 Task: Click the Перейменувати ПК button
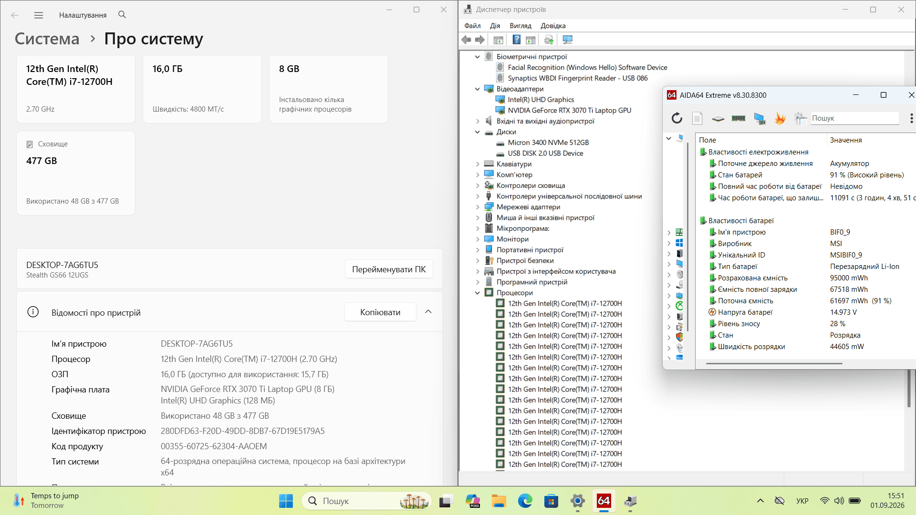click(389, 269)
